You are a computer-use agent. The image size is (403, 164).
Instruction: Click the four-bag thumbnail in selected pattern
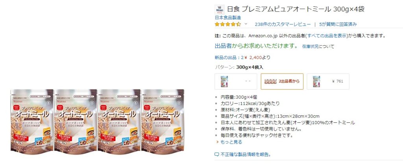(x=270, y=81)
